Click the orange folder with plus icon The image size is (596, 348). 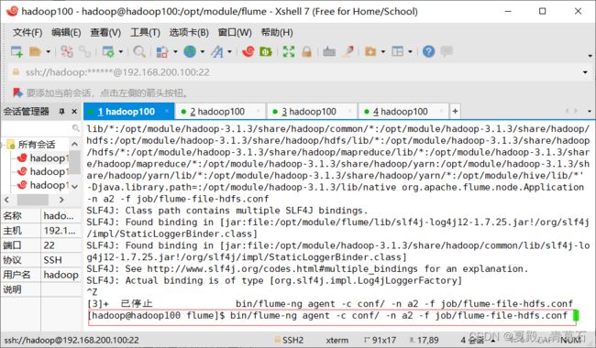tap(370, 51)
